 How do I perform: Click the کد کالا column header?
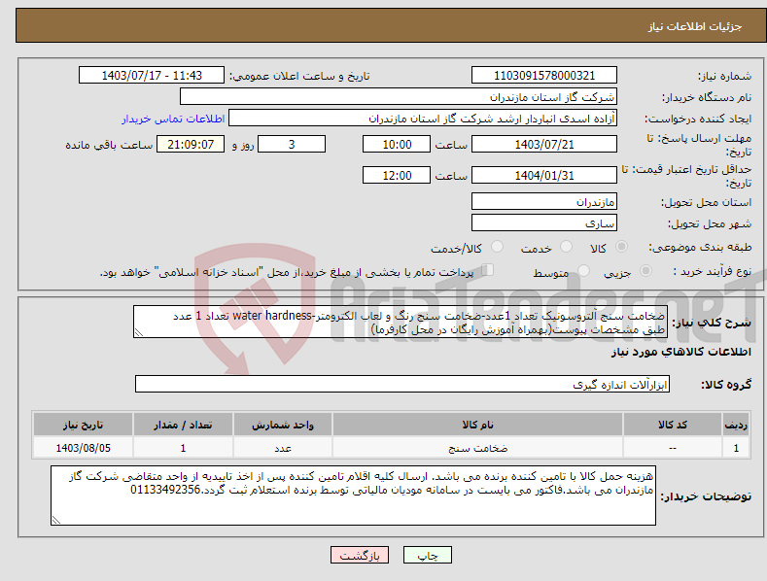[673, 425]
